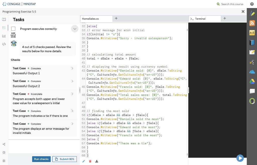Open Google Drive from the sidebar
The image size is (257, 165).
[x=252, y=81]
